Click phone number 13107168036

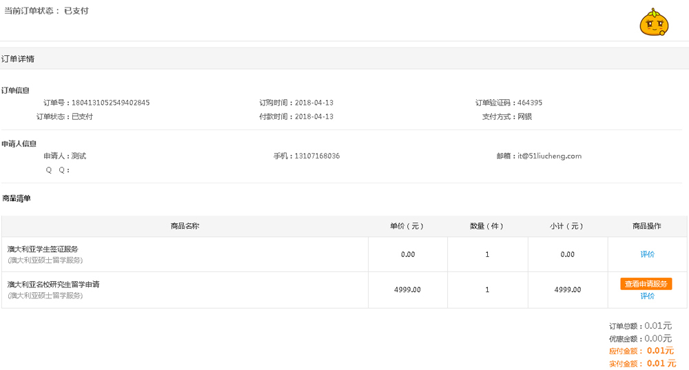pos(317,156)
